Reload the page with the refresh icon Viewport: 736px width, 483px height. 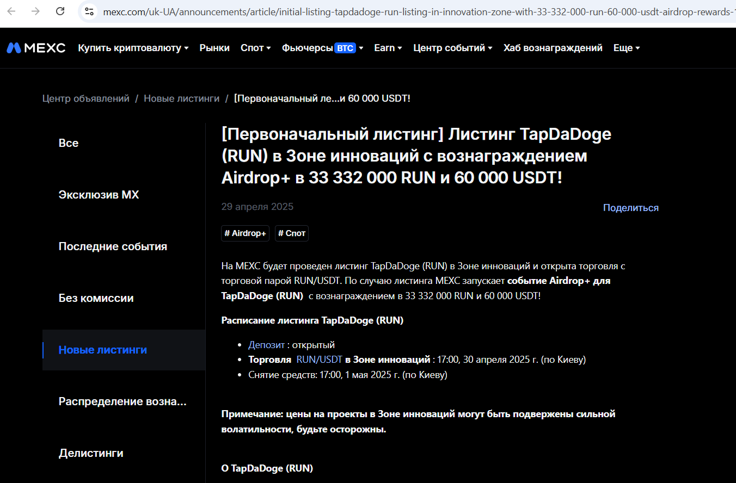[60, 11]
